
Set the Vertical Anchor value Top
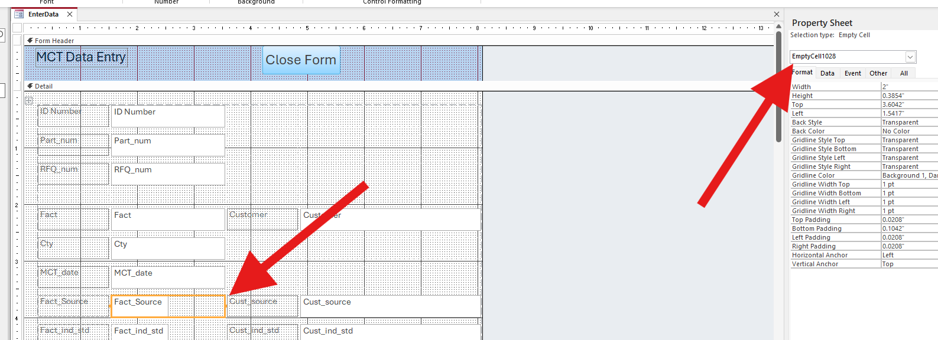909,264
